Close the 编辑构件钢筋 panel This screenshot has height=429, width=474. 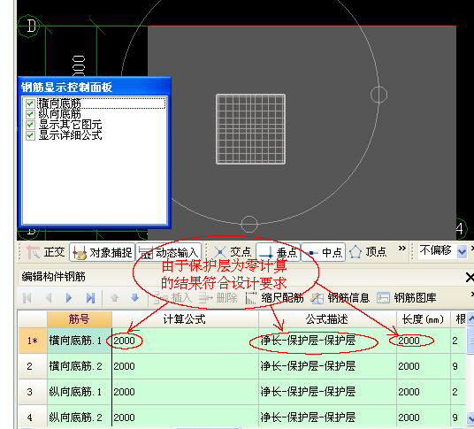(470, 277)
